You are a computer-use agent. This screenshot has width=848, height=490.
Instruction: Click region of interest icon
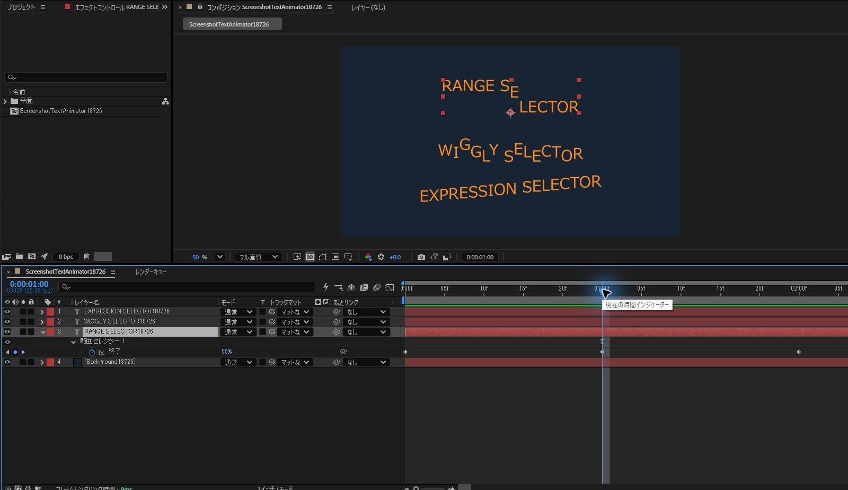coord(335,257)
